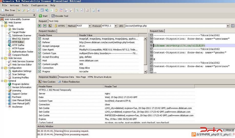235x138 pixels.
Task: Click the icon at right end of URI field
Action: pos(233,26)
